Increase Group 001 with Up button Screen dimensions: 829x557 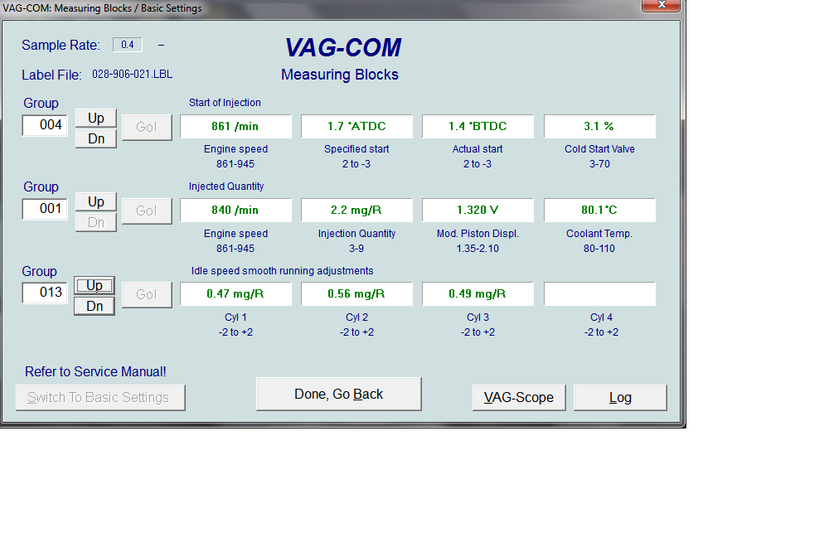tap(96, 201)
